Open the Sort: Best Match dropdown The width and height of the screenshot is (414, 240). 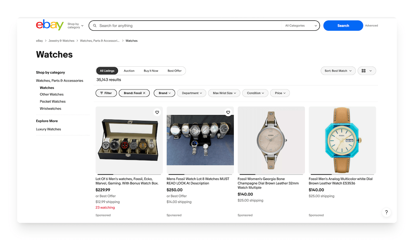[338, 71]
